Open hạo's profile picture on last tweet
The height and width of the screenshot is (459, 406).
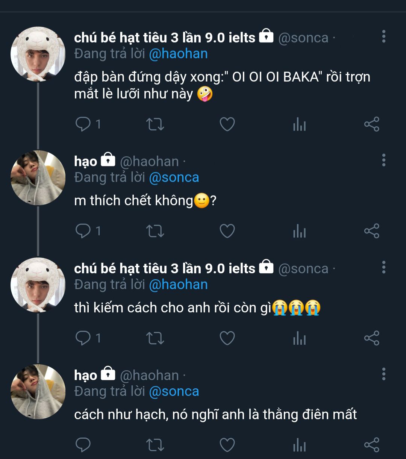pyautogui.click(x=38, y=391)
